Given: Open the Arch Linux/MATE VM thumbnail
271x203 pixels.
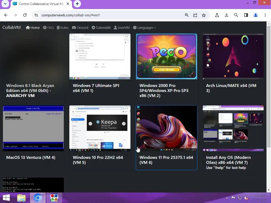Looking at the screenshot, I should pyautogui.click(x=233, y=57).
